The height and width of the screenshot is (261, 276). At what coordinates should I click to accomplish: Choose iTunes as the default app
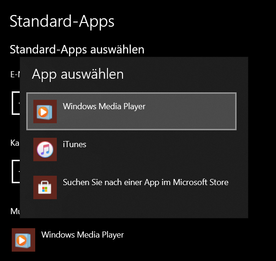point(131,149)
